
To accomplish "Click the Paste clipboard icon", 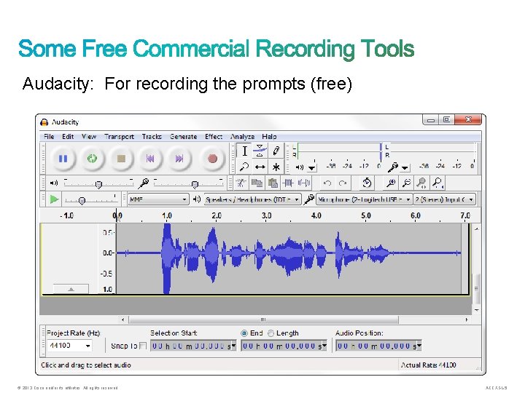I will pos(273,183).
